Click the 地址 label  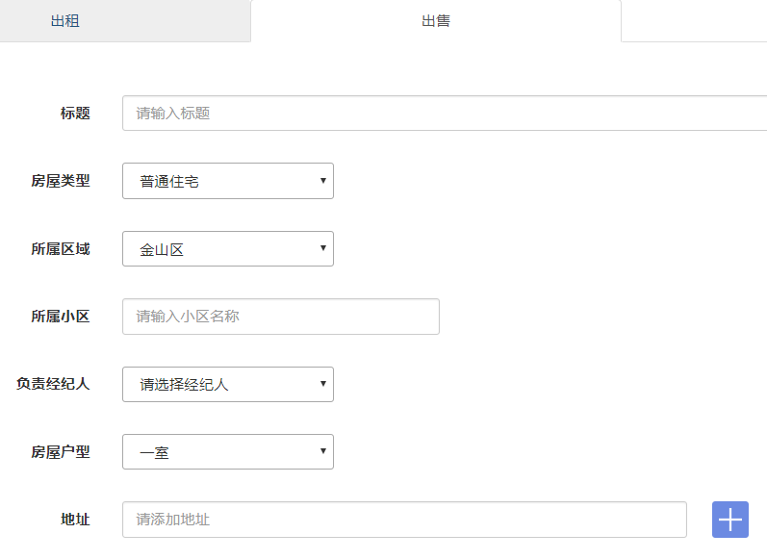click(75, 520)
